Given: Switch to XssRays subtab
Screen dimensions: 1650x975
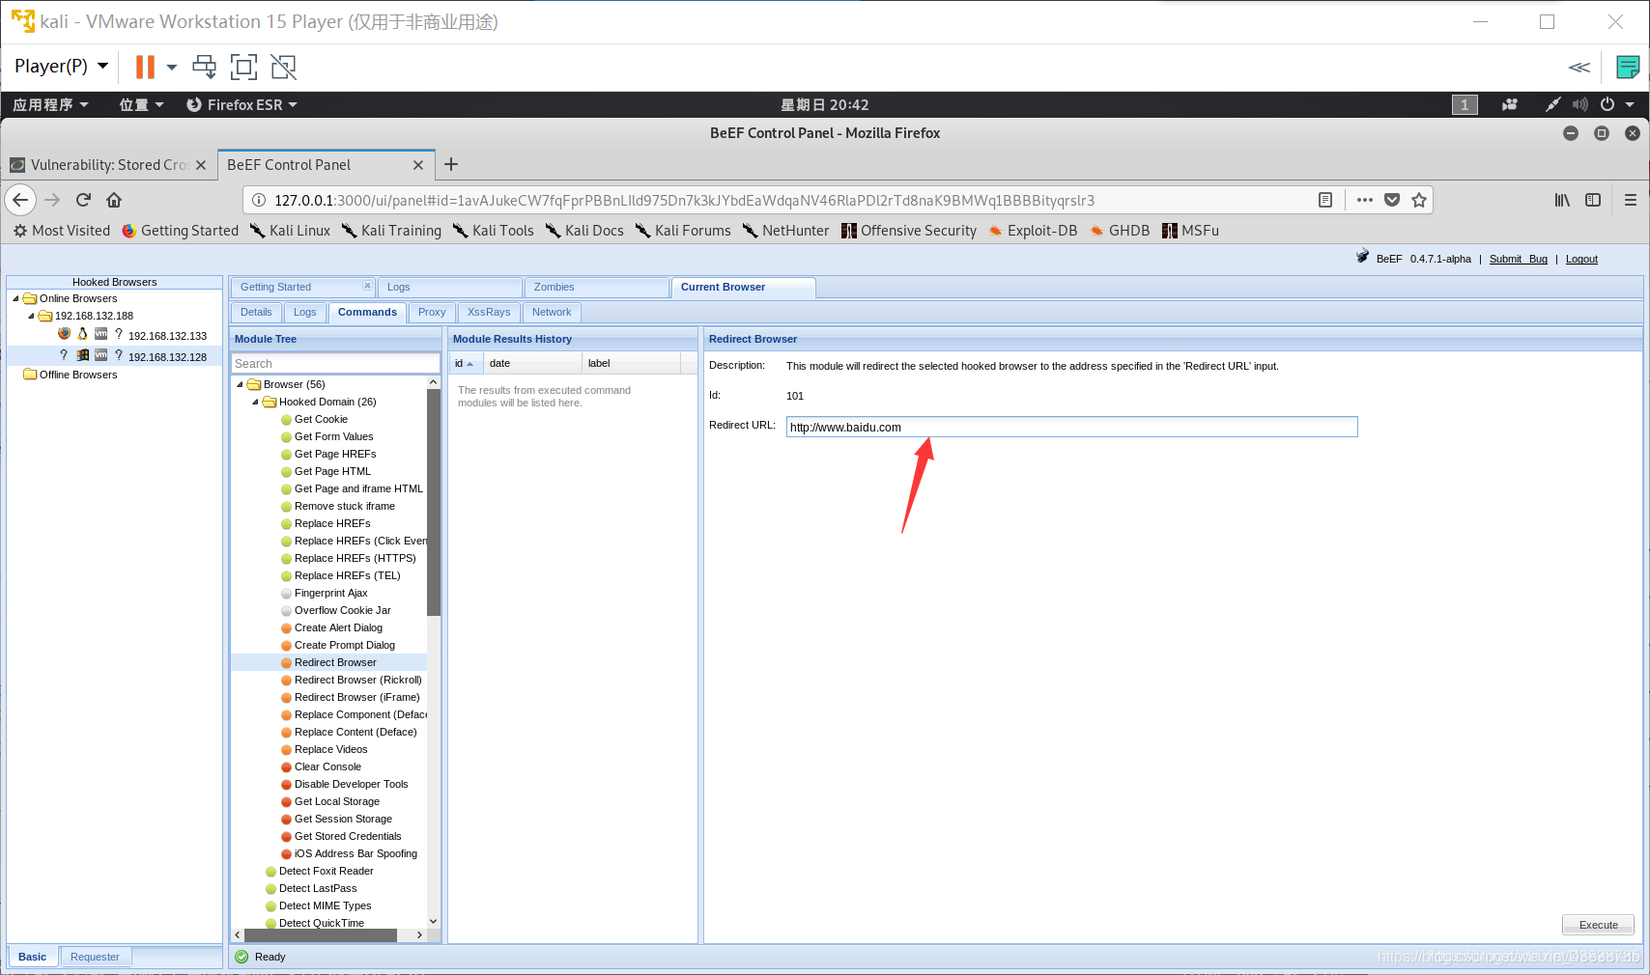Looking at the screenshot, I should (x=489, y=312).
